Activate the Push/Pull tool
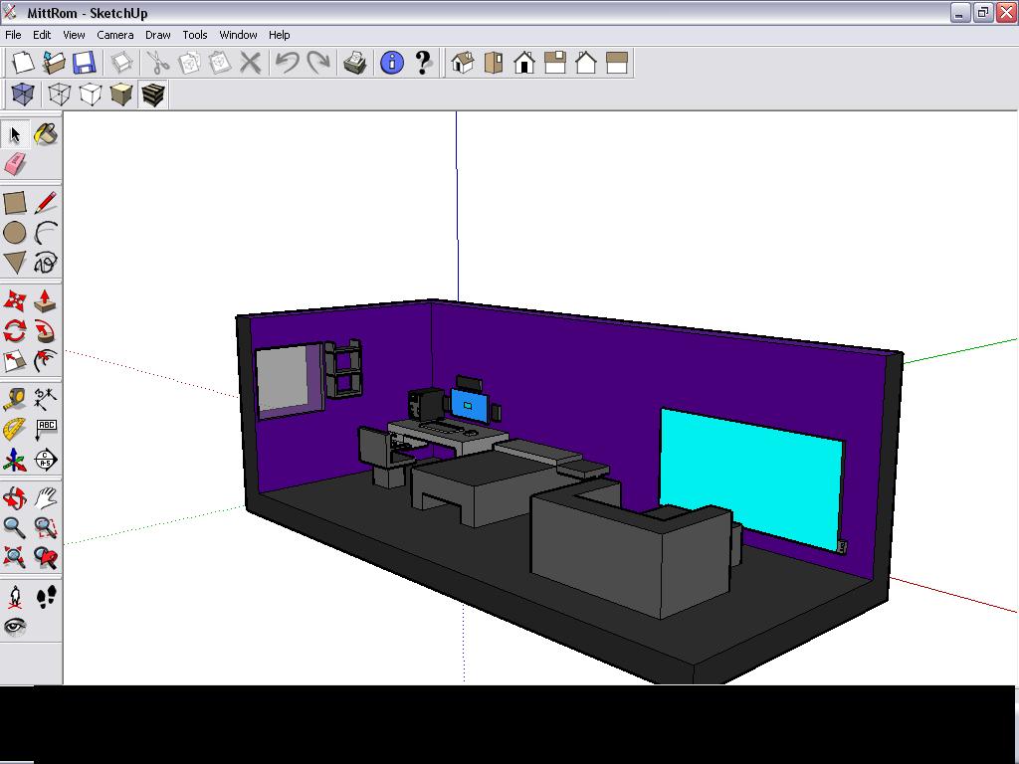The width and height of the screenshot is (1019, 764). pos(46,300)
